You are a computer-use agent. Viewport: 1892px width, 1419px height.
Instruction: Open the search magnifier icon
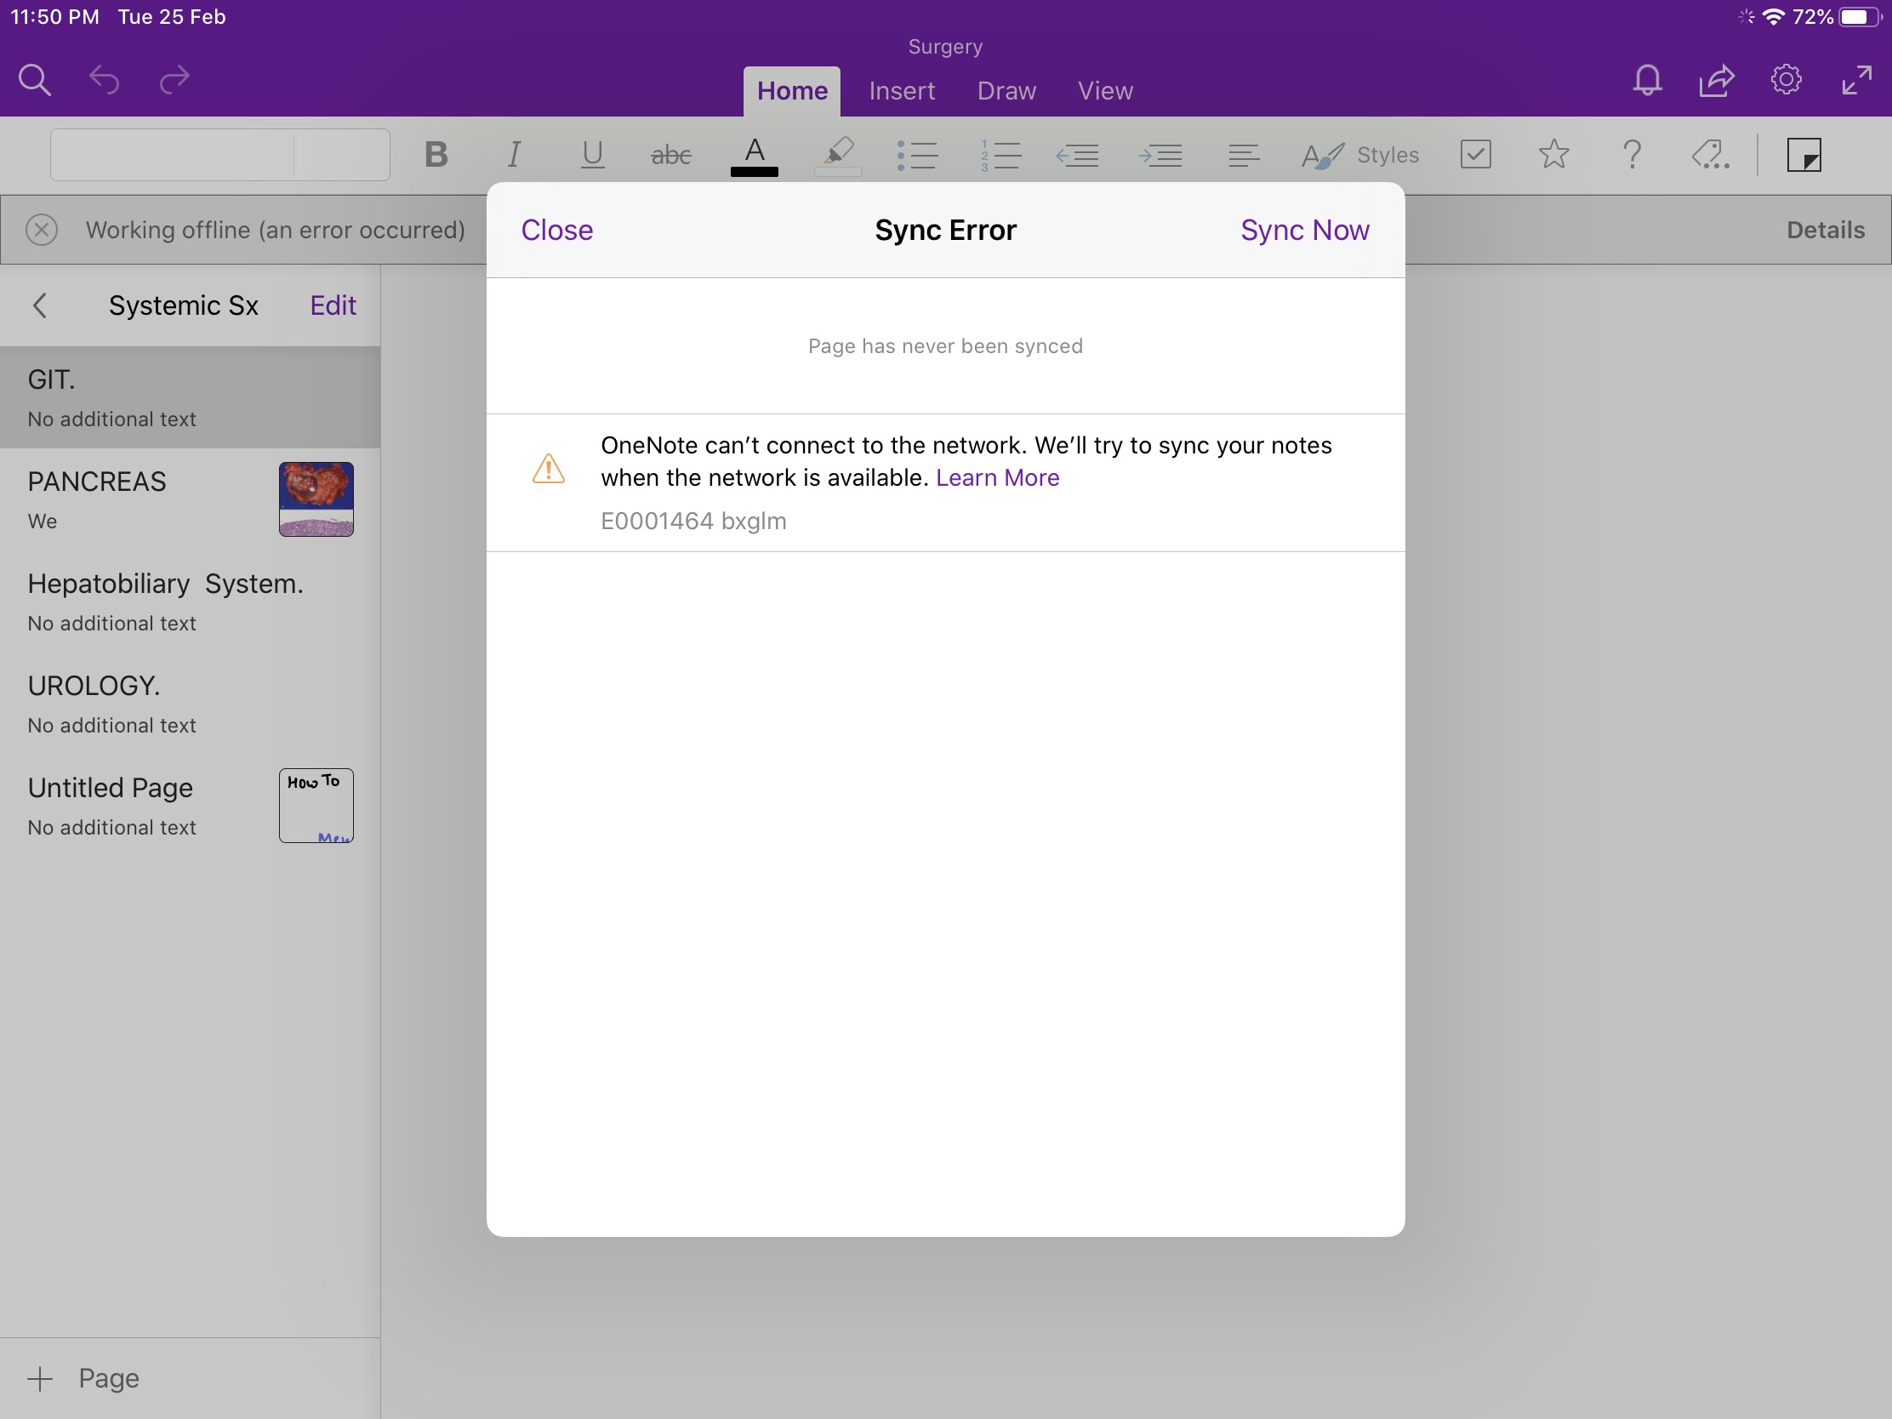[35, 81]
